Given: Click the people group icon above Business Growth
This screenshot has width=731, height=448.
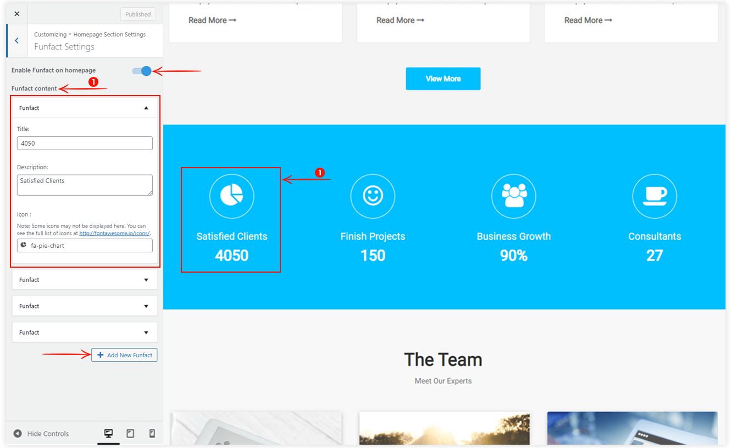Looking at the screenshot, I should [x=514, y=196].
